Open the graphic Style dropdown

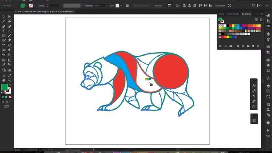click(x=121, y=6)
